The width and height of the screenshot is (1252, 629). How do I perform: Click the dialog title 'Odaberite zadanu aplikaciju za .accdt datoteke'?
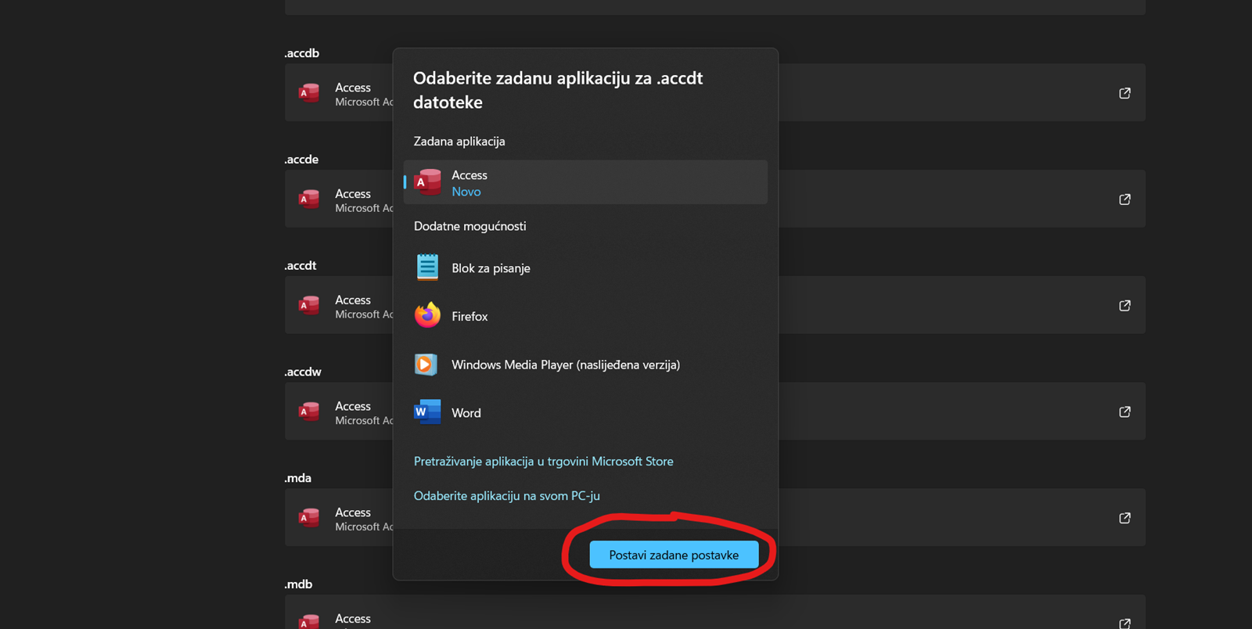click(x=558, y=90)
